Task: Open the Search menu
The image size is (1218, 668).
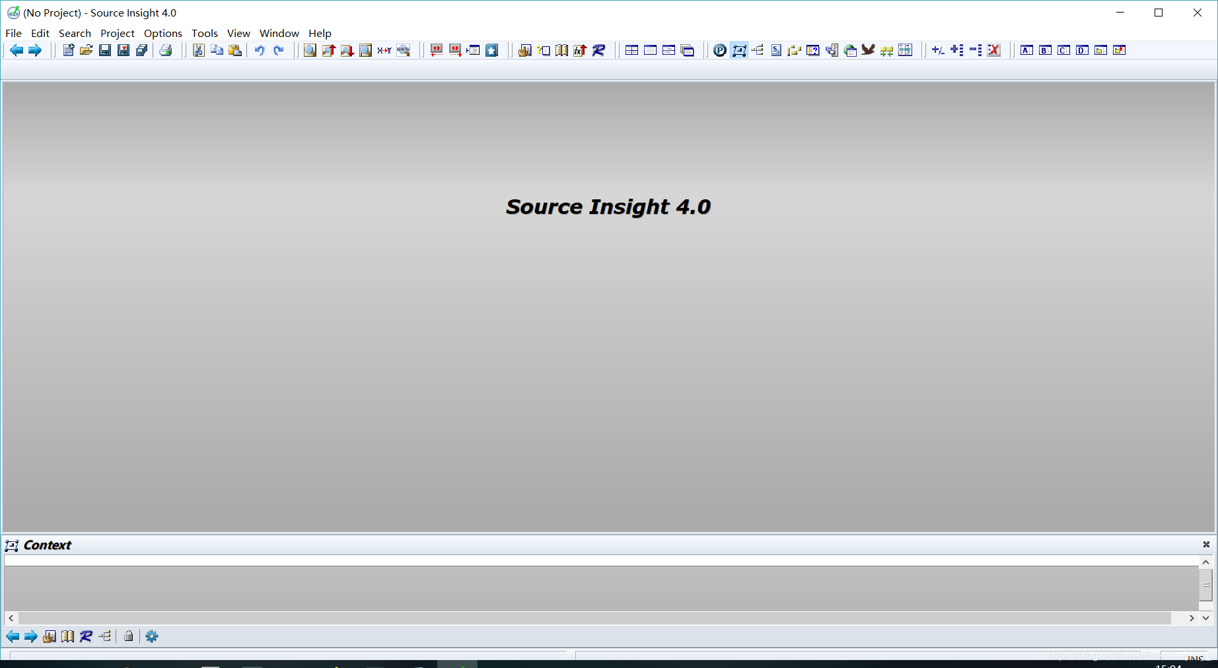Action: point(75,33)
